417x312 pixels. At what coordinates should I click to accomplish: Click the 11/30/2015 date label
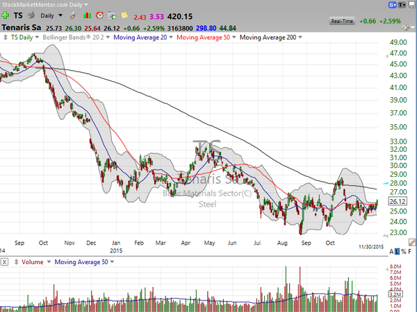(x=371, y=247)
